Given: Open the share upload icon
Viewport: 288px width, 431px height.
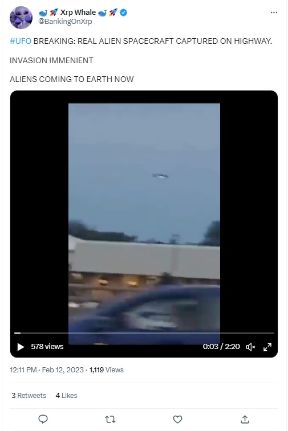Looking at the screenshot, I should pyautogui.click(x=245, y=419).
